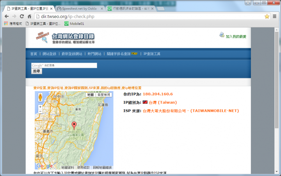
Task: Zoom out the map with minus button
Action: click(x=40, y=111)
